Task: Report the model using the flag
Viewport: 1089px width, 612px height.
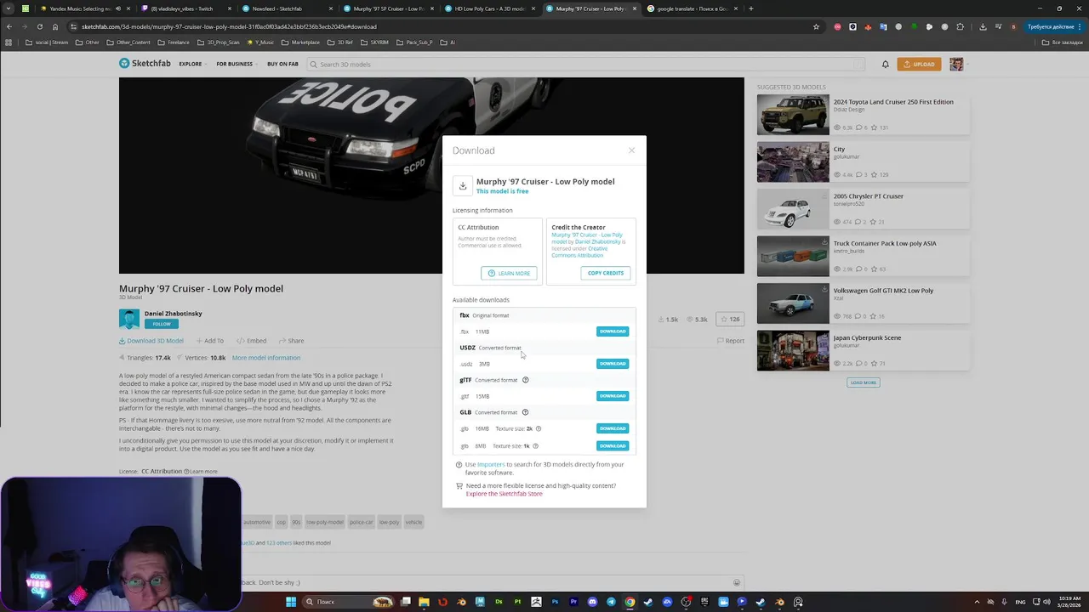Action: coord(731,341)
